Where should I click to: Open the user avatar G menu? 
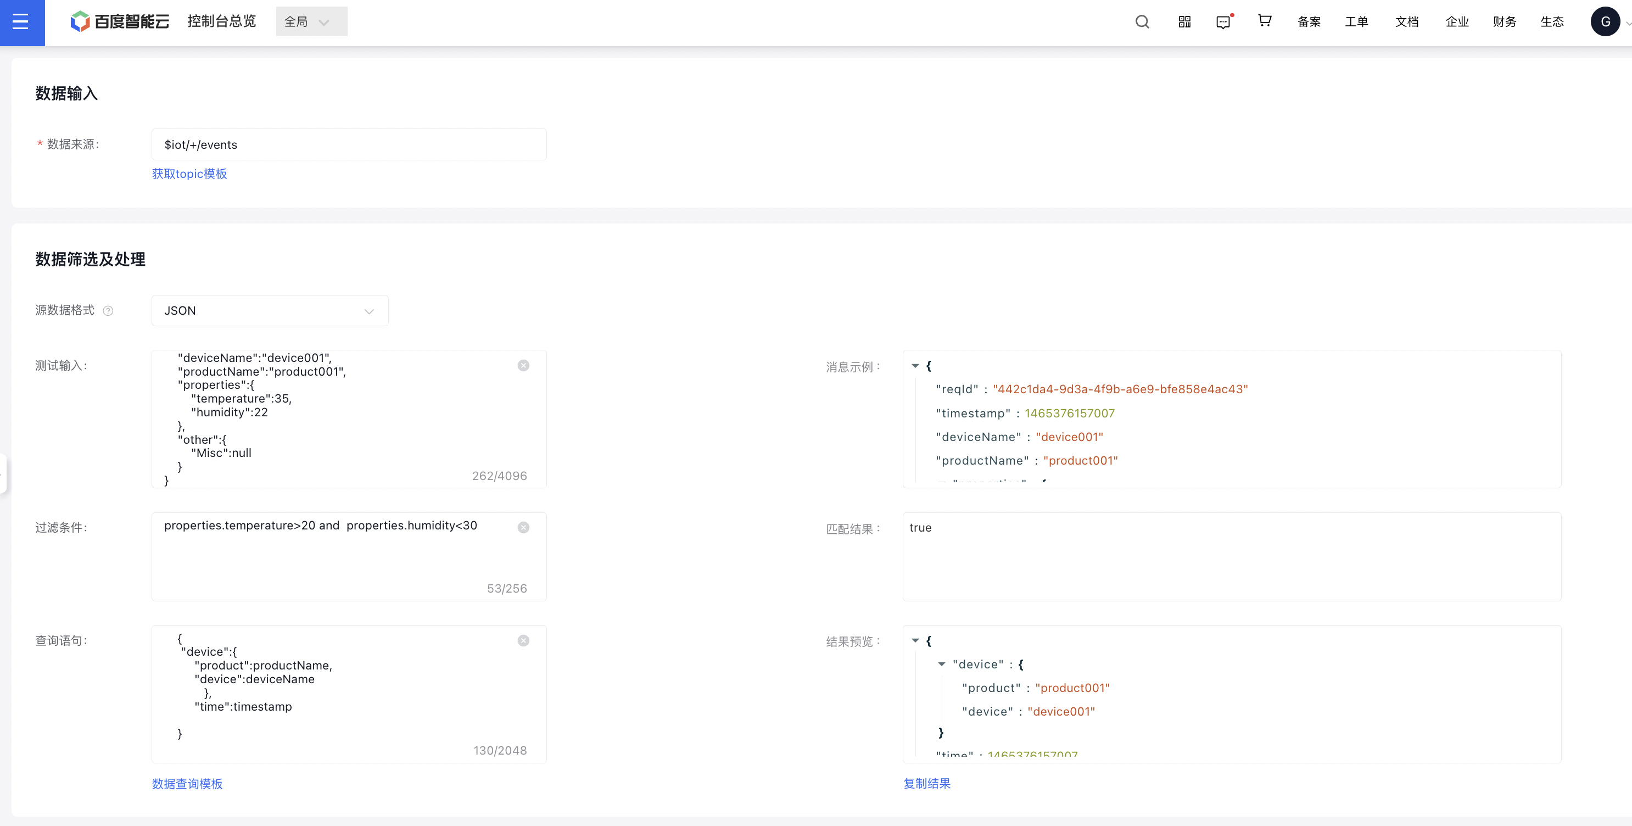point(1606,21)
